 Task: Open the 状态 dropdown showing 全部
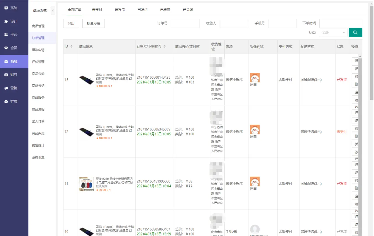[x=333, y=32]
